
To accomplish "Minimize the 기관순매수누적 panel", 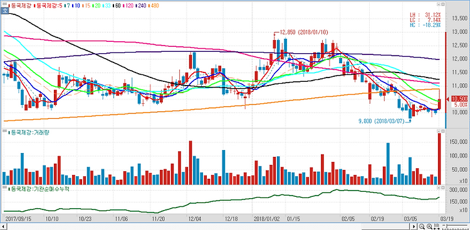I will tap(439, 188).
